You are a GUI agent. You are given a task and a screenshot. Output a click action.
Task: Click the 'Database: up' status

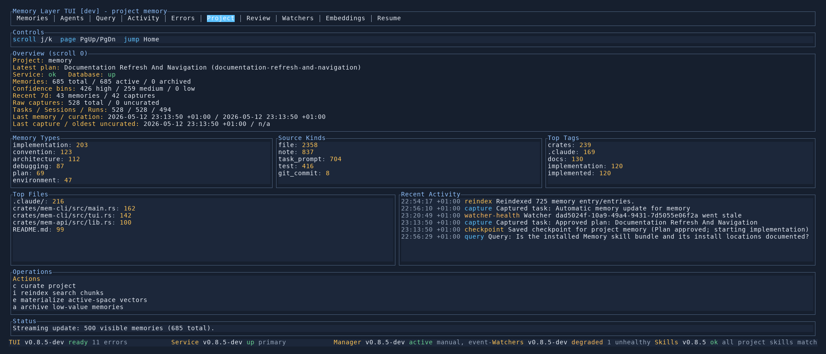point(92,74)
